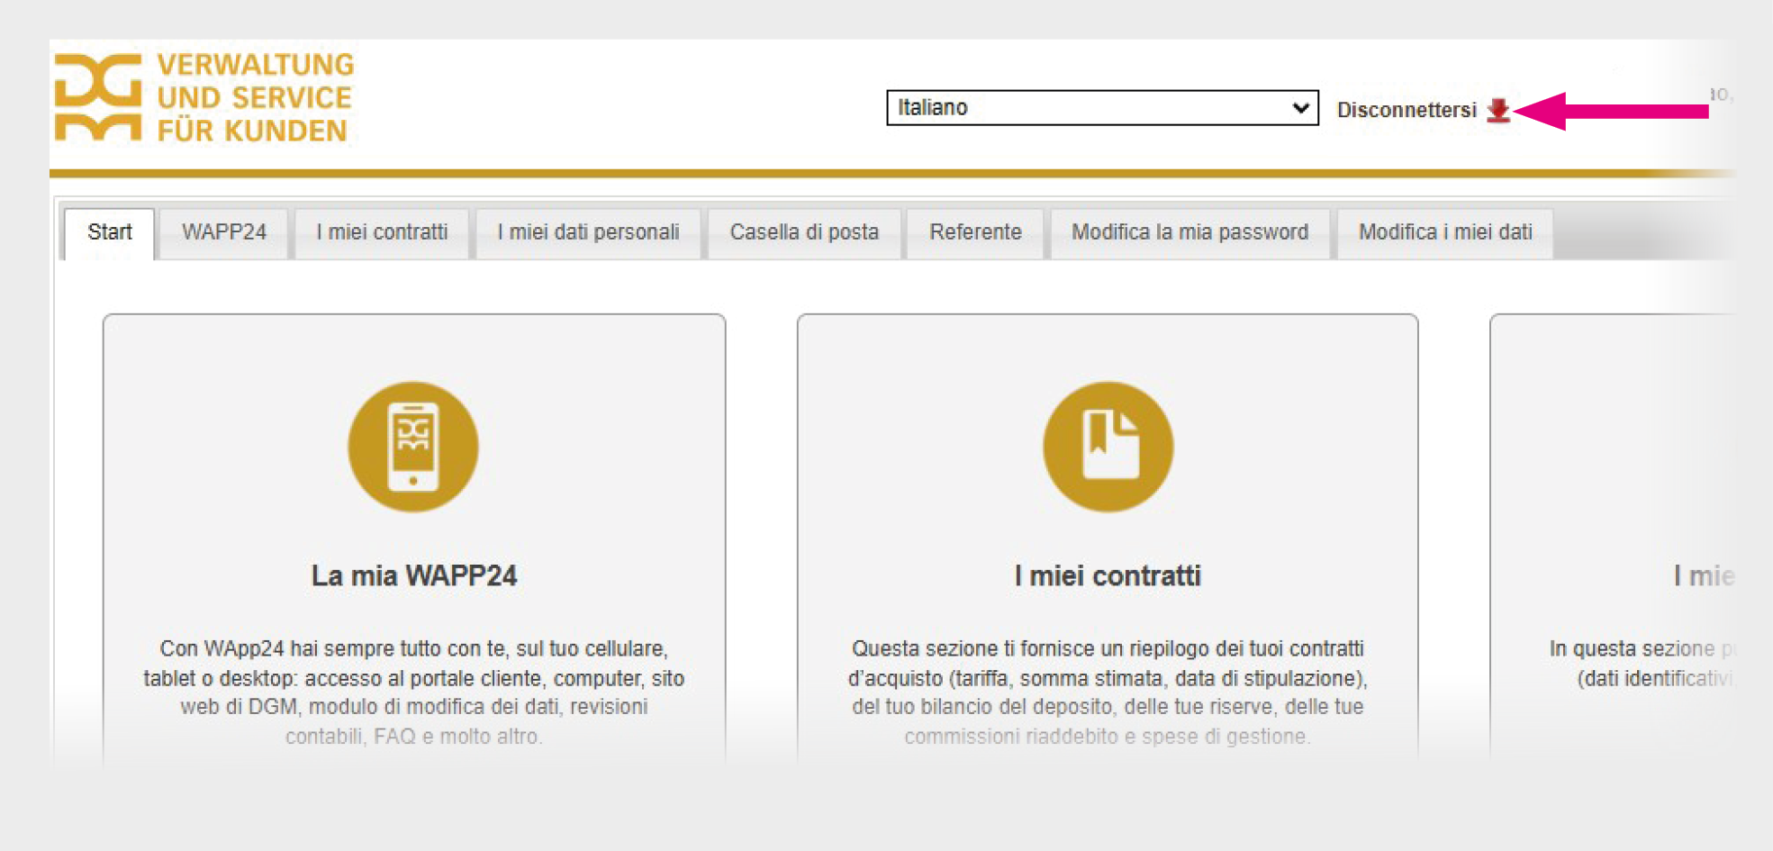Click the 'Verwaltung und Service für Kunden' logo text

255,97
